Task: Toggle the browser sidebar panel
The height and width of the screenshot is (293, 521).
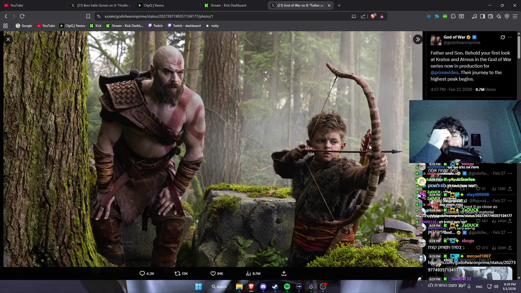Action: (x=482, y=16)
